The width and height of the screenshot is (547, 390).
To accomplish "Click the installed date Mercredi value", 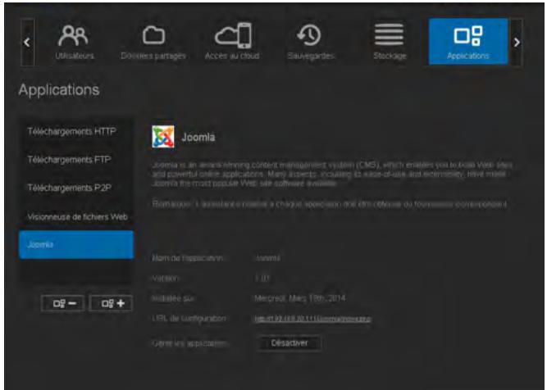I will click(299, 298).
